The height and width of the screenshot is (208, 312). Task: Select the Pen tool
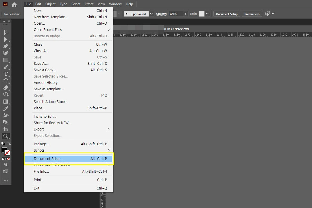pyautogui.click(x=6, y=46)
